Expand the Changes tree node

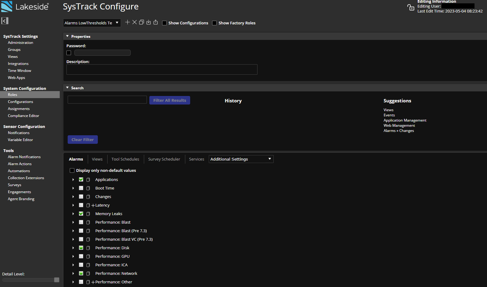(73, 197)
